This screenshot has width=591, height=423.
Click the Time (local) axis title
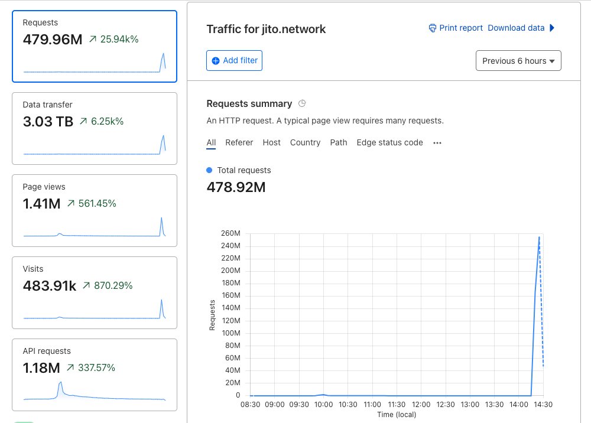pyautogui.click(x=397, y=414)
